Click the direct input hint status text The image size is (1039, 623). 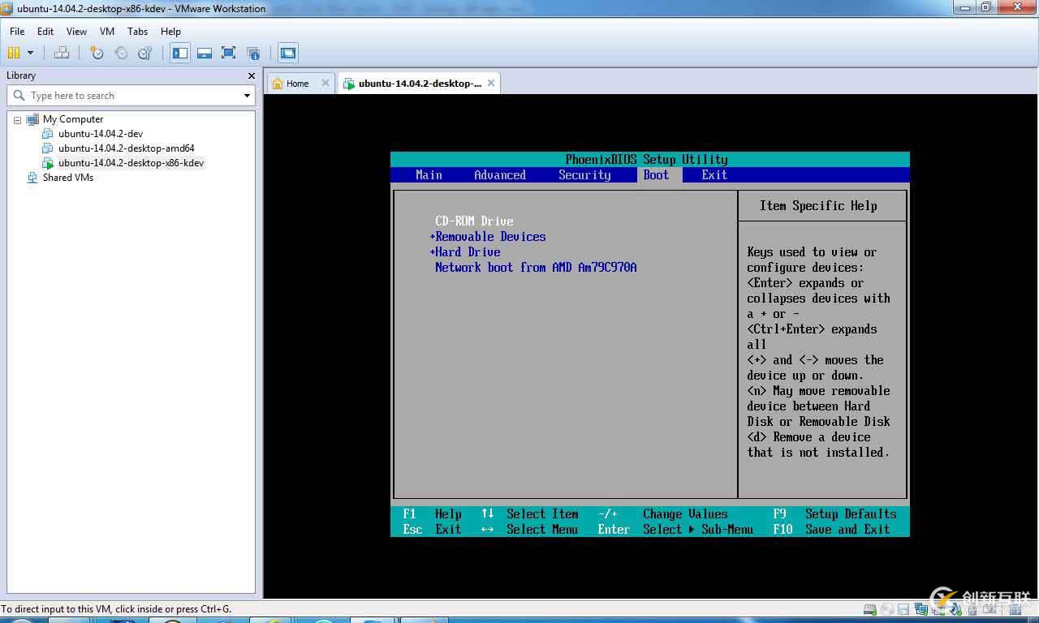[x=116, y=609]
